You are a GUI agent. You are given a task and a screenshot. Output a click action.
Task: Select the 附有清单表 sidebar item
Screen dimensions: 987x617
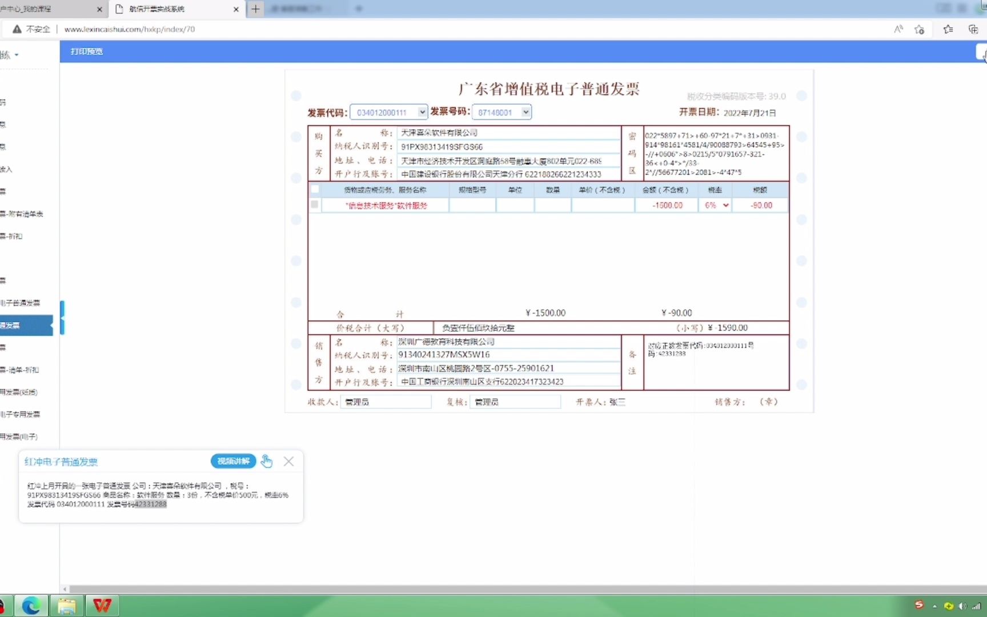click(x=22, y=214)
